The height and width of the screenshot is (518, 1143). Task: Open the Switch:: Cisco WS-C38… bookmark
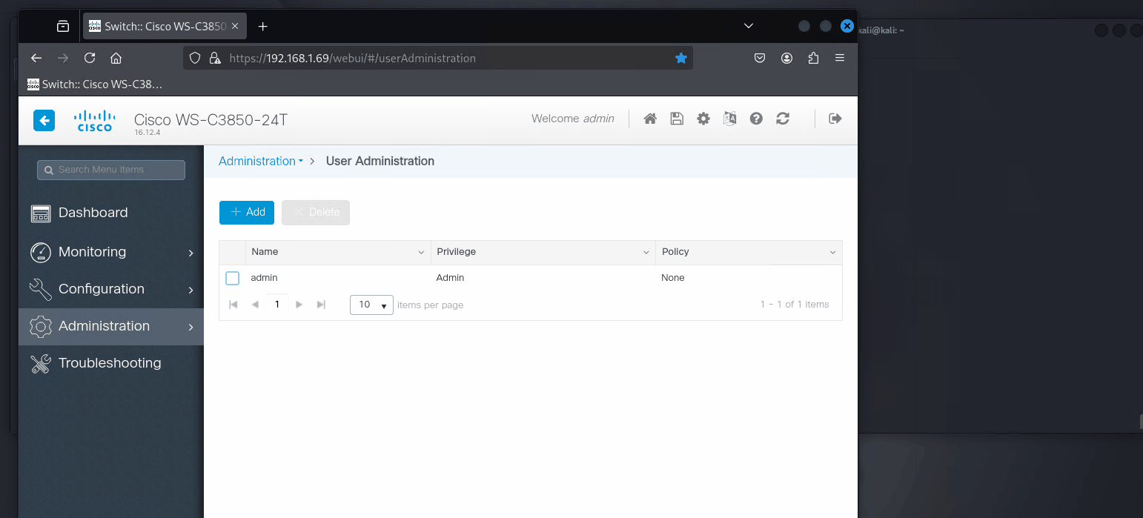[95, 84]
